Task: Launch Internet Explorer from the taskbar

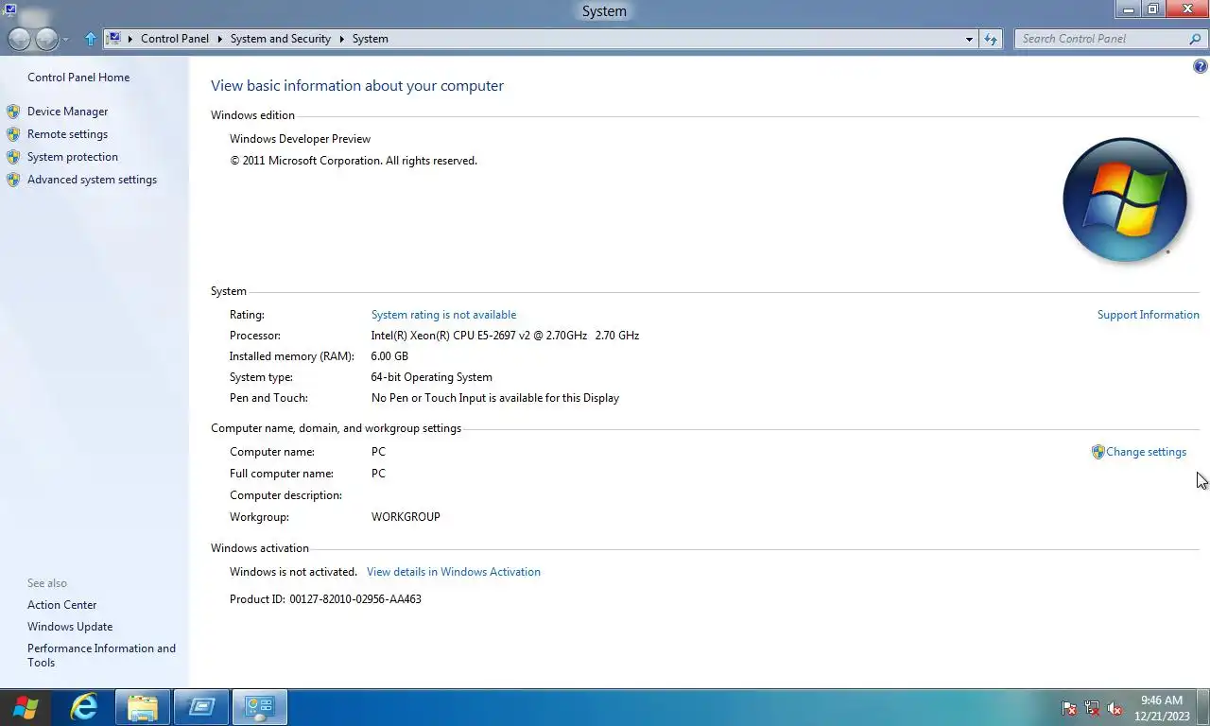Action: click(x=84, y=707)
